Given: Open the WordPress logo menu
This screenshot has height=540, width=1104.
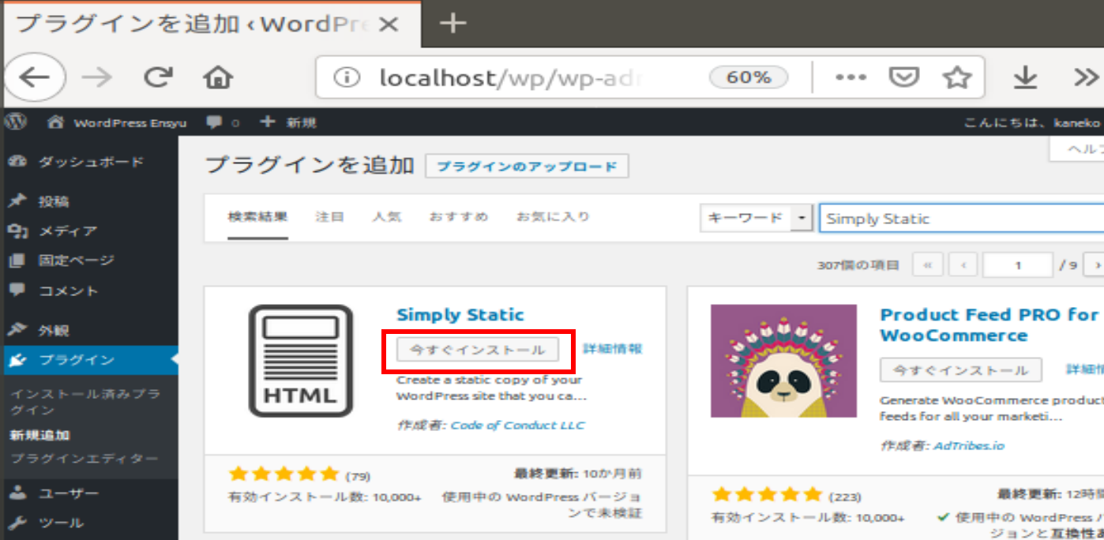Looking at the screenshot, I should pos(17,122).
